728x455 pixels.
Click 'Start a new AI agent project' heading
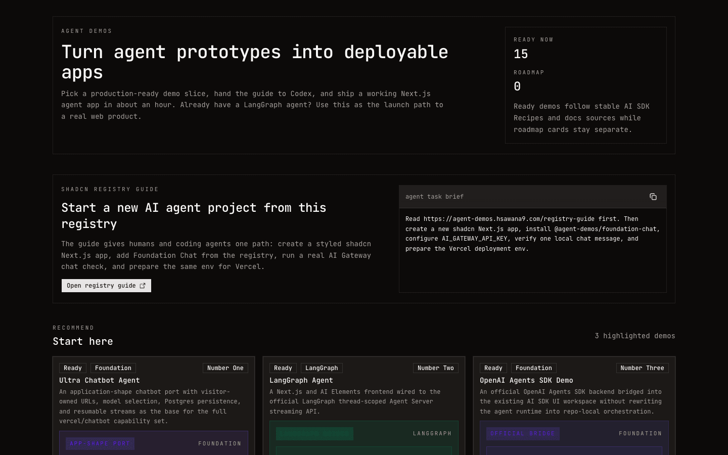pos(194,216)
